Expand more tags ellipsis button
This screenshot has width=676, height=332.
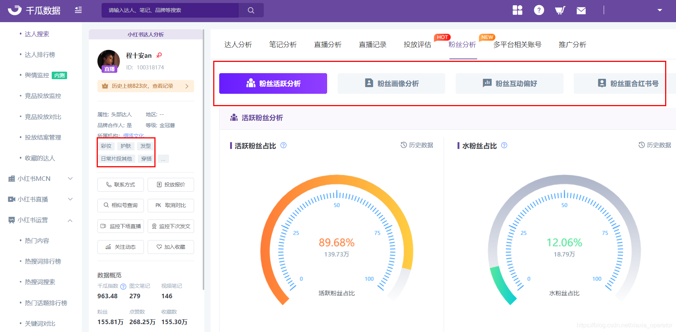163,159
